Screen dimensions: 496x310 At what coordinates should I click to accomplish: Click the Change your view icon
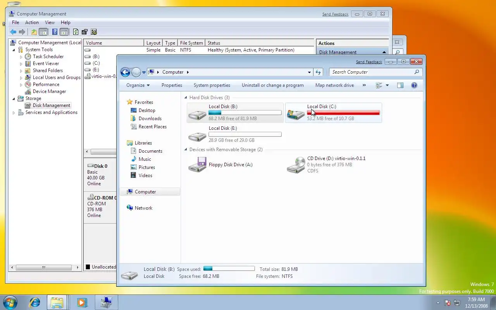(379, 85)
